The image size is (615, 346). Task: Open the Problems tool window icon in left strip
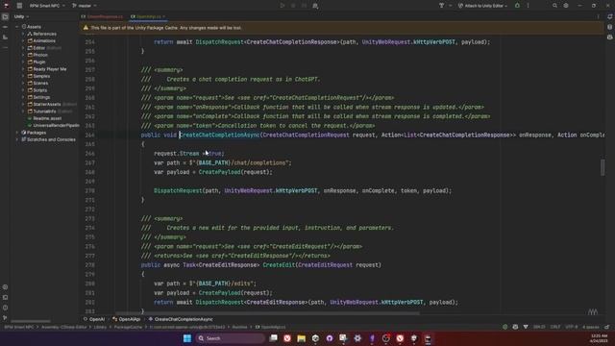coord(5,308)
